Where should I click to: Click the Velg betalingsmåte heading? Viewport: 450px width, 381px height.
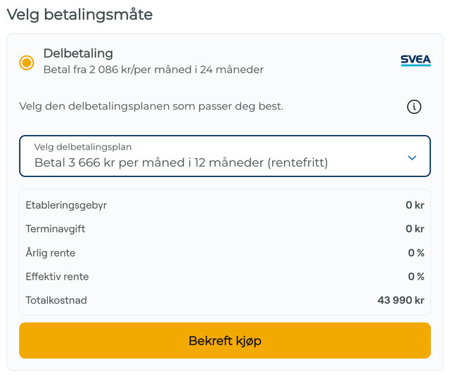[79, 14]
